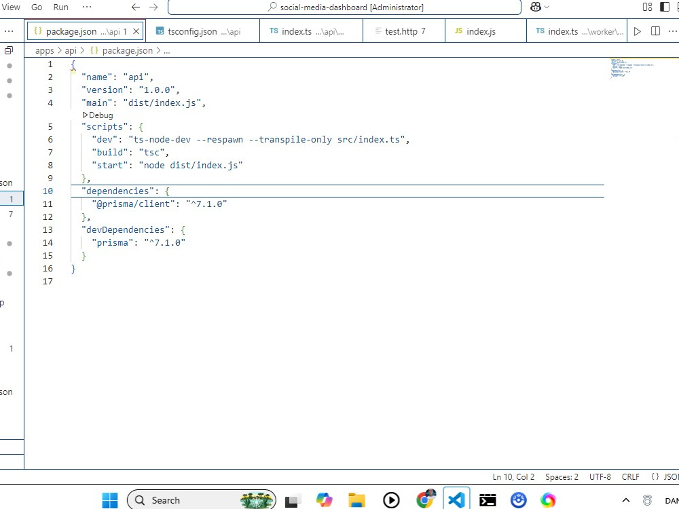Close the package.json tab

point(136,31)
